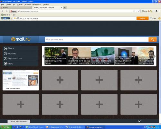Open the USD rate dropdown arrow

point(11,15)
